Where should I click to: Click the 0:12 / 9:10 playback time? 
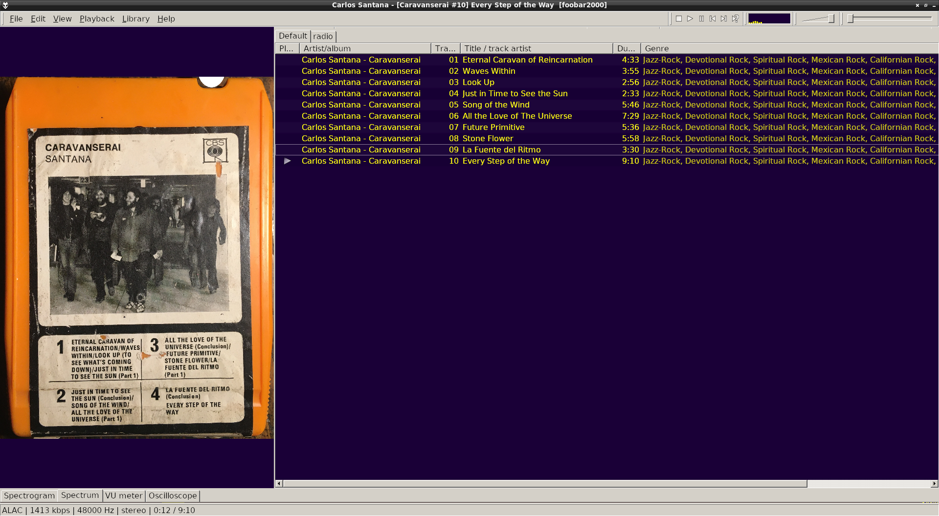tap(174, 510)
